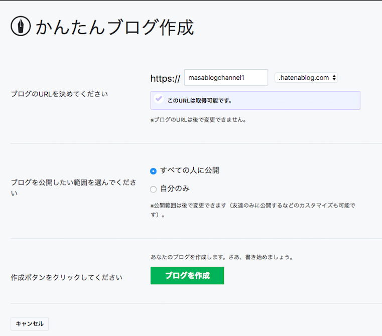Click the Hatena Blog pen nib logo
This screenshot has height=336, width=382.
pos(21,26)
